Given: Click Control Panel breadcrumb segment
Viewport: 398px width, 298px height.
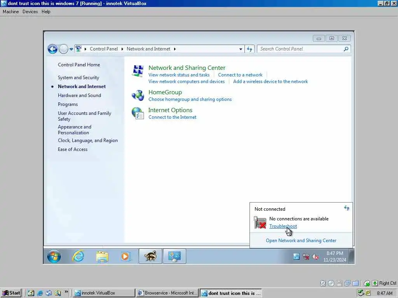Looking at the screenshot, I should [x=104, y=49].
